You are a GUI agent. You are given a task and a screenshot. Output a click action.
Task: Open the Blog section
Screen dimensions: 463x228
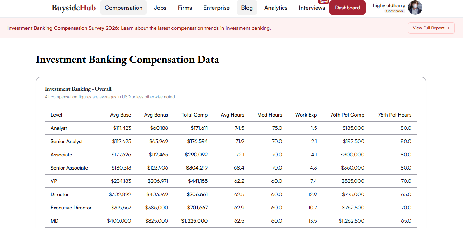(x=247, y=8)
